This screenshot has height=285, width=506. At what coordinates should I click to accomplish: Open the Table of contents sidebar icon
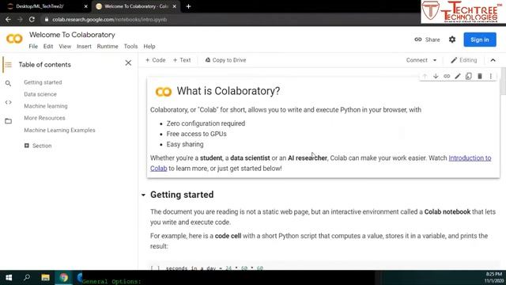point(9,65)
